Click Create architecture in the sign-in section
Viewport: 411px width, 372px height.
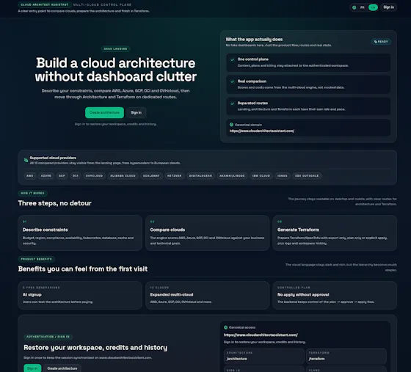pos(62,368)
